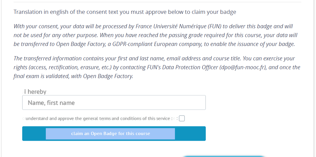Click the "Name, first name" input field
The width and height of the screenshot is (316, 157).
(x=114, y=103)
